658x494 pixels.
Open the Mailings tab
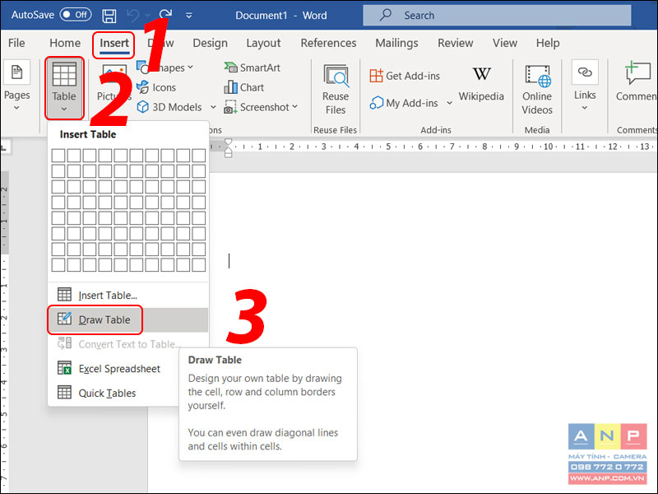point(396,43)
